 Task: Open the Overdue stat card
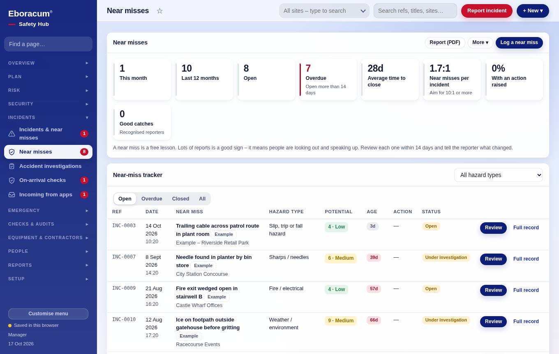(x=328, y=79)
